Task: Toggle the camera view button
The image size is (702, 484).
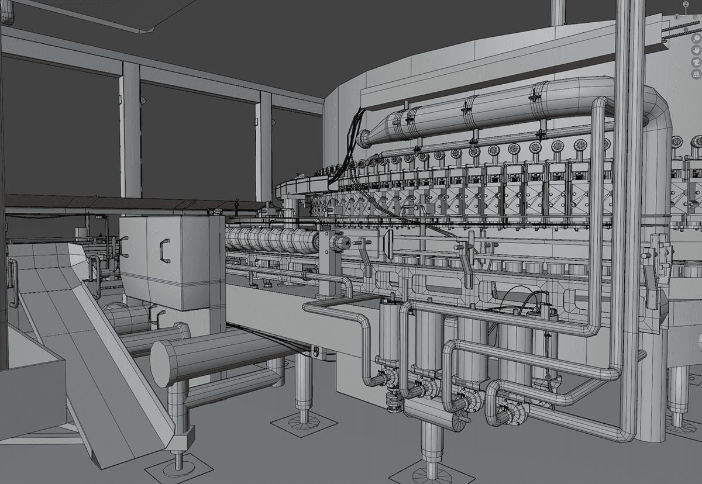Action: pos(696,62)
